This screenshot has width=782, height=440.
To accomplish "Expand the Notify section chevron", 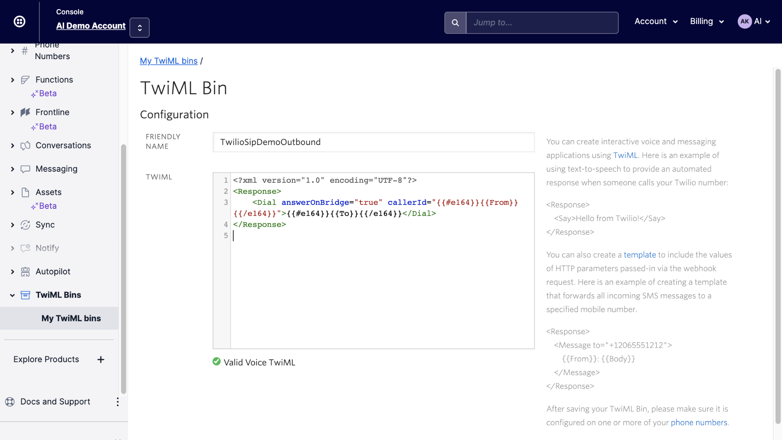I will [x=13, y=248].
